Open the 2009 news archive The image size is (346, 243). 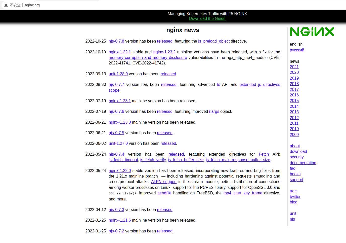[x=294, y=135]
